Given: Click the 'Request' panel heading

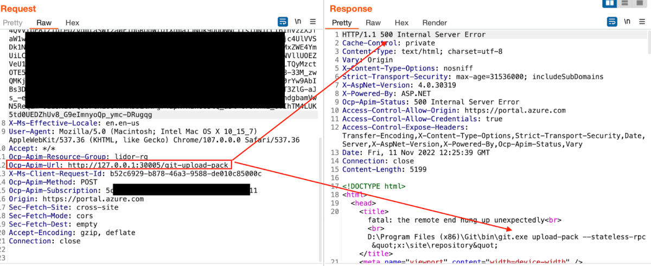Looking at the screenshot, I should click(19, 9).
